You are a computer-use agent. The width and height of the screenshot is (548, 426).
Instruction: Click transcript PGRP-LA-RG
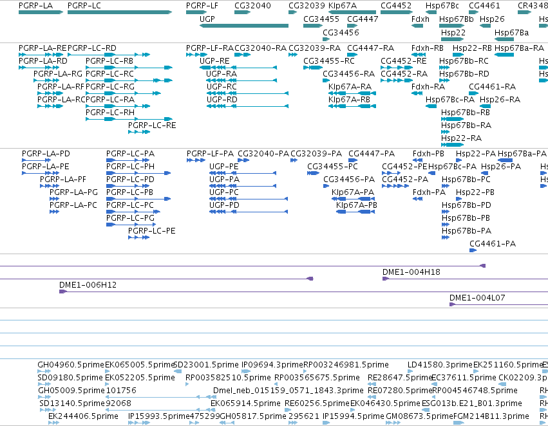click(x=46, y=80)
